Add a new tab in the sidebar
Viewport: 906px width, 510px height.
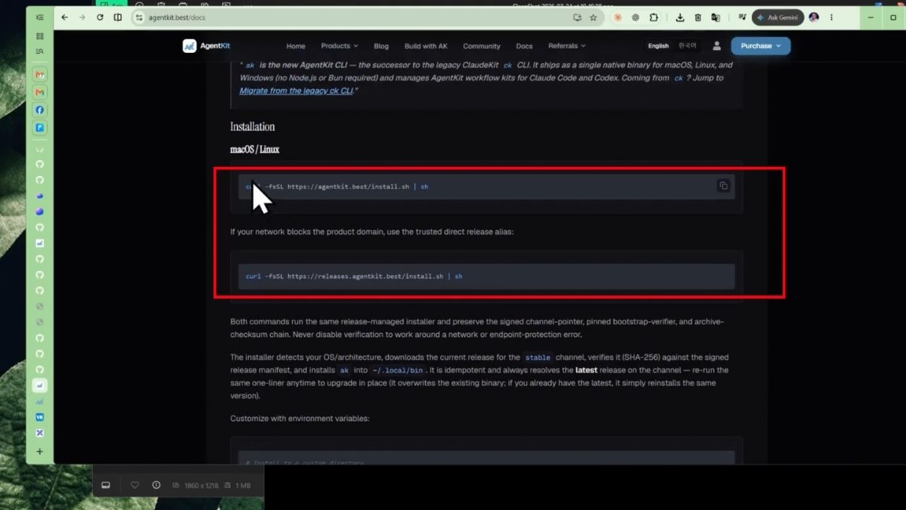coord(39,452)
